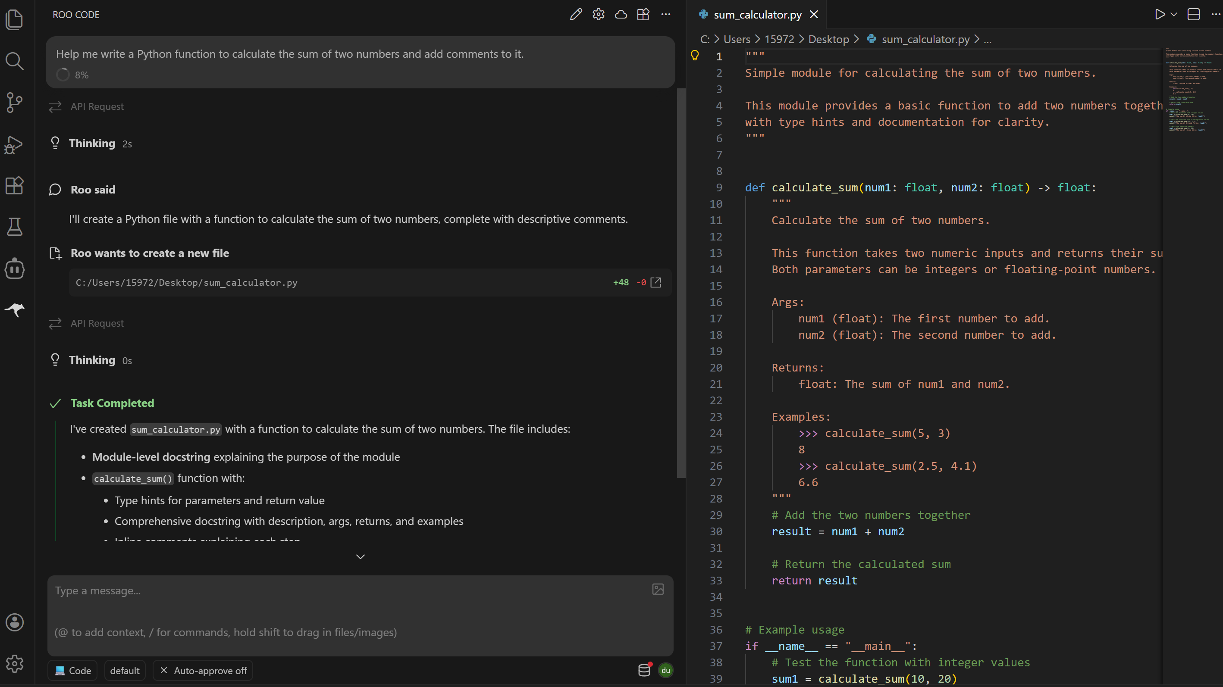Open the Code mode selector dropdown
This screenshot has height=687, width=1223.
(72, 670)
